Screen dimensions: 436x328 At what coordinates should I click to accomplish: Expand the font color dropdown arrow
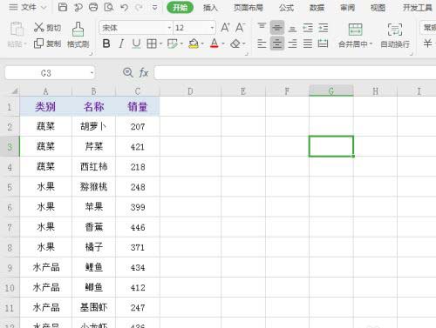[x=223, y=44]
